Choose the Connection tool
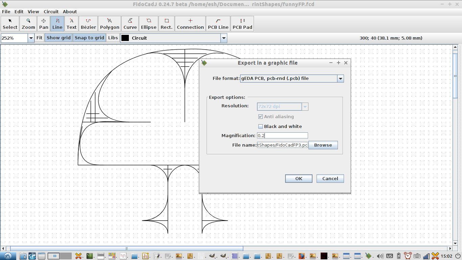The height and width of the screenshot is (260, 462). 190,23
